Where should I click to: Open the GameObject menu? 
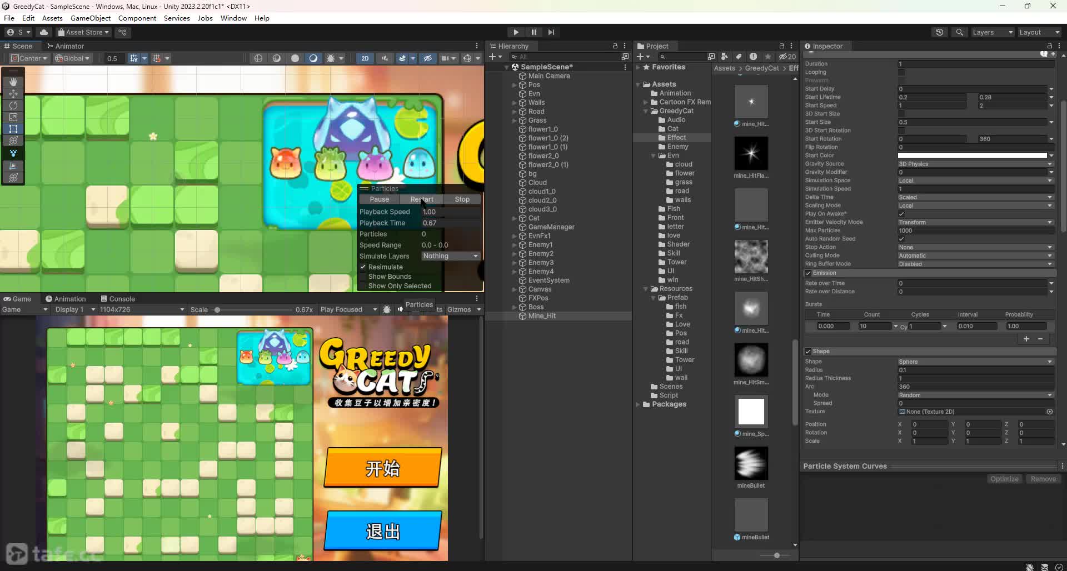point(91,18)
